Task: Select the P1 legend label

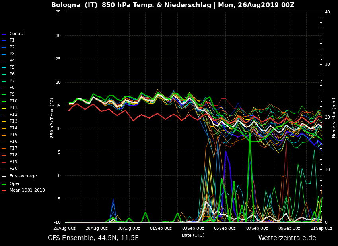Action: click(x=12, y=40)
